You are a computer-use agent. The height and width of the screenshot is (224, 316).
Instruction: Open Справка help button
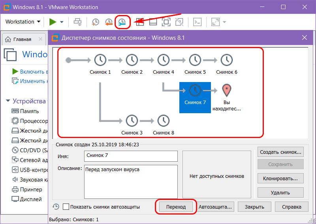(x=292, y=207)
